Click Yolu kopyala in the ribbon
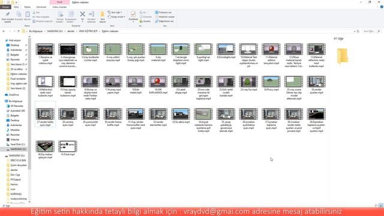Viewport: 384px width, 216px height. tap(41, 17)
